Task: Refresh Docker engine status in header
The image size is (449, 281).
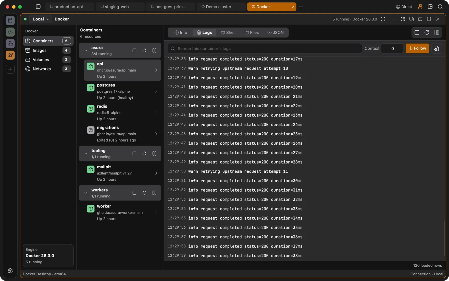Action: pos(383,19)
